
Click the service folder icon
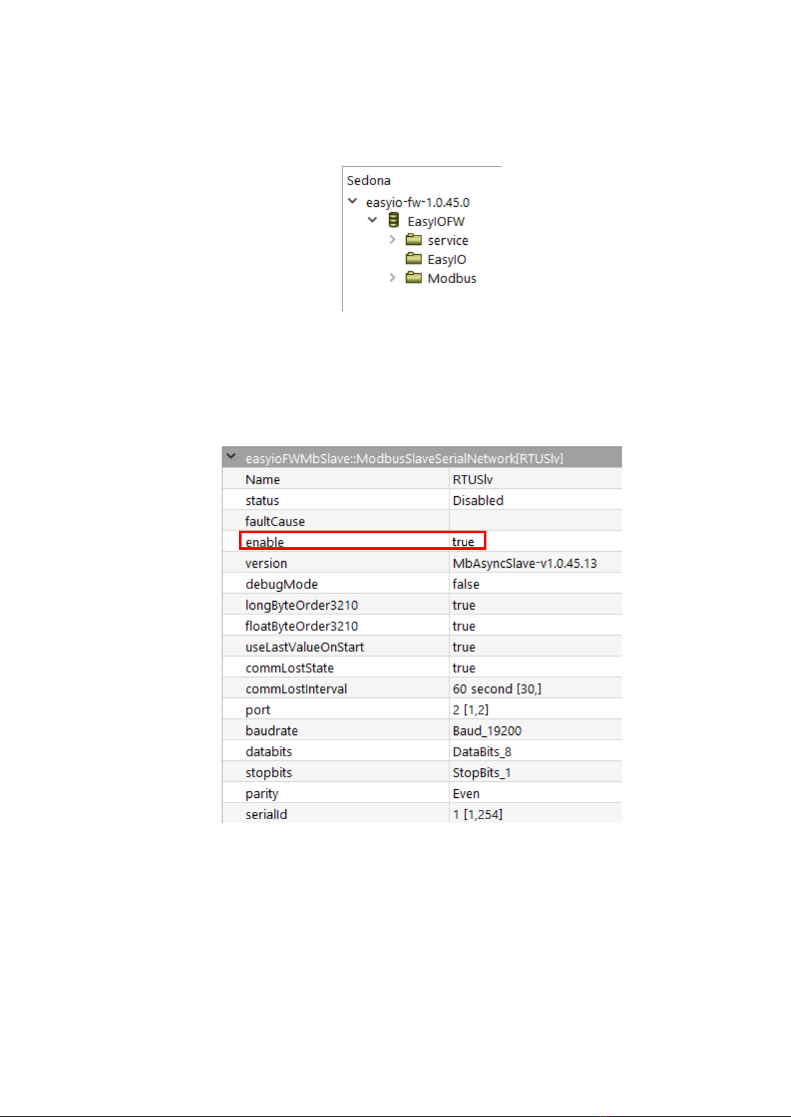click(414, 239)
